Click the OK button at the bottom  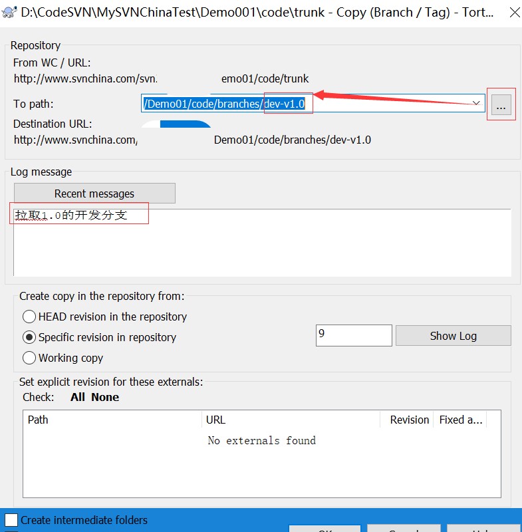pyautogui.click(x=325, y=529)
